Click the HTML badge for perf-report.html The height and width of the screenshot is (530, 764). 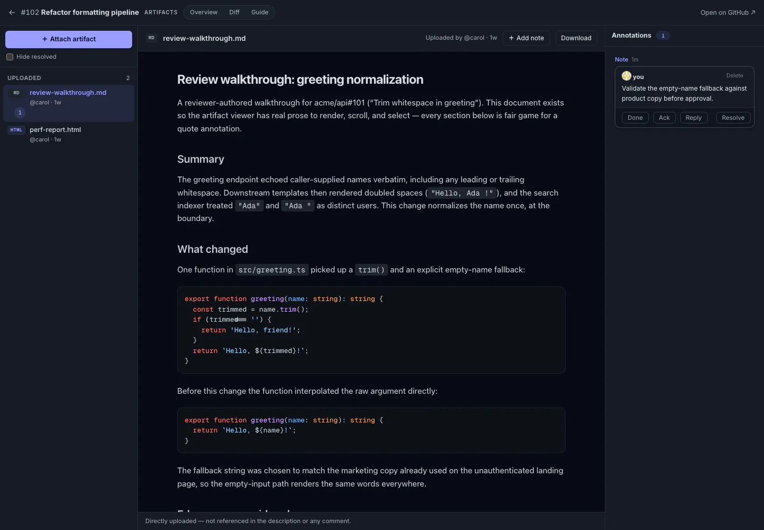[16, 130]
